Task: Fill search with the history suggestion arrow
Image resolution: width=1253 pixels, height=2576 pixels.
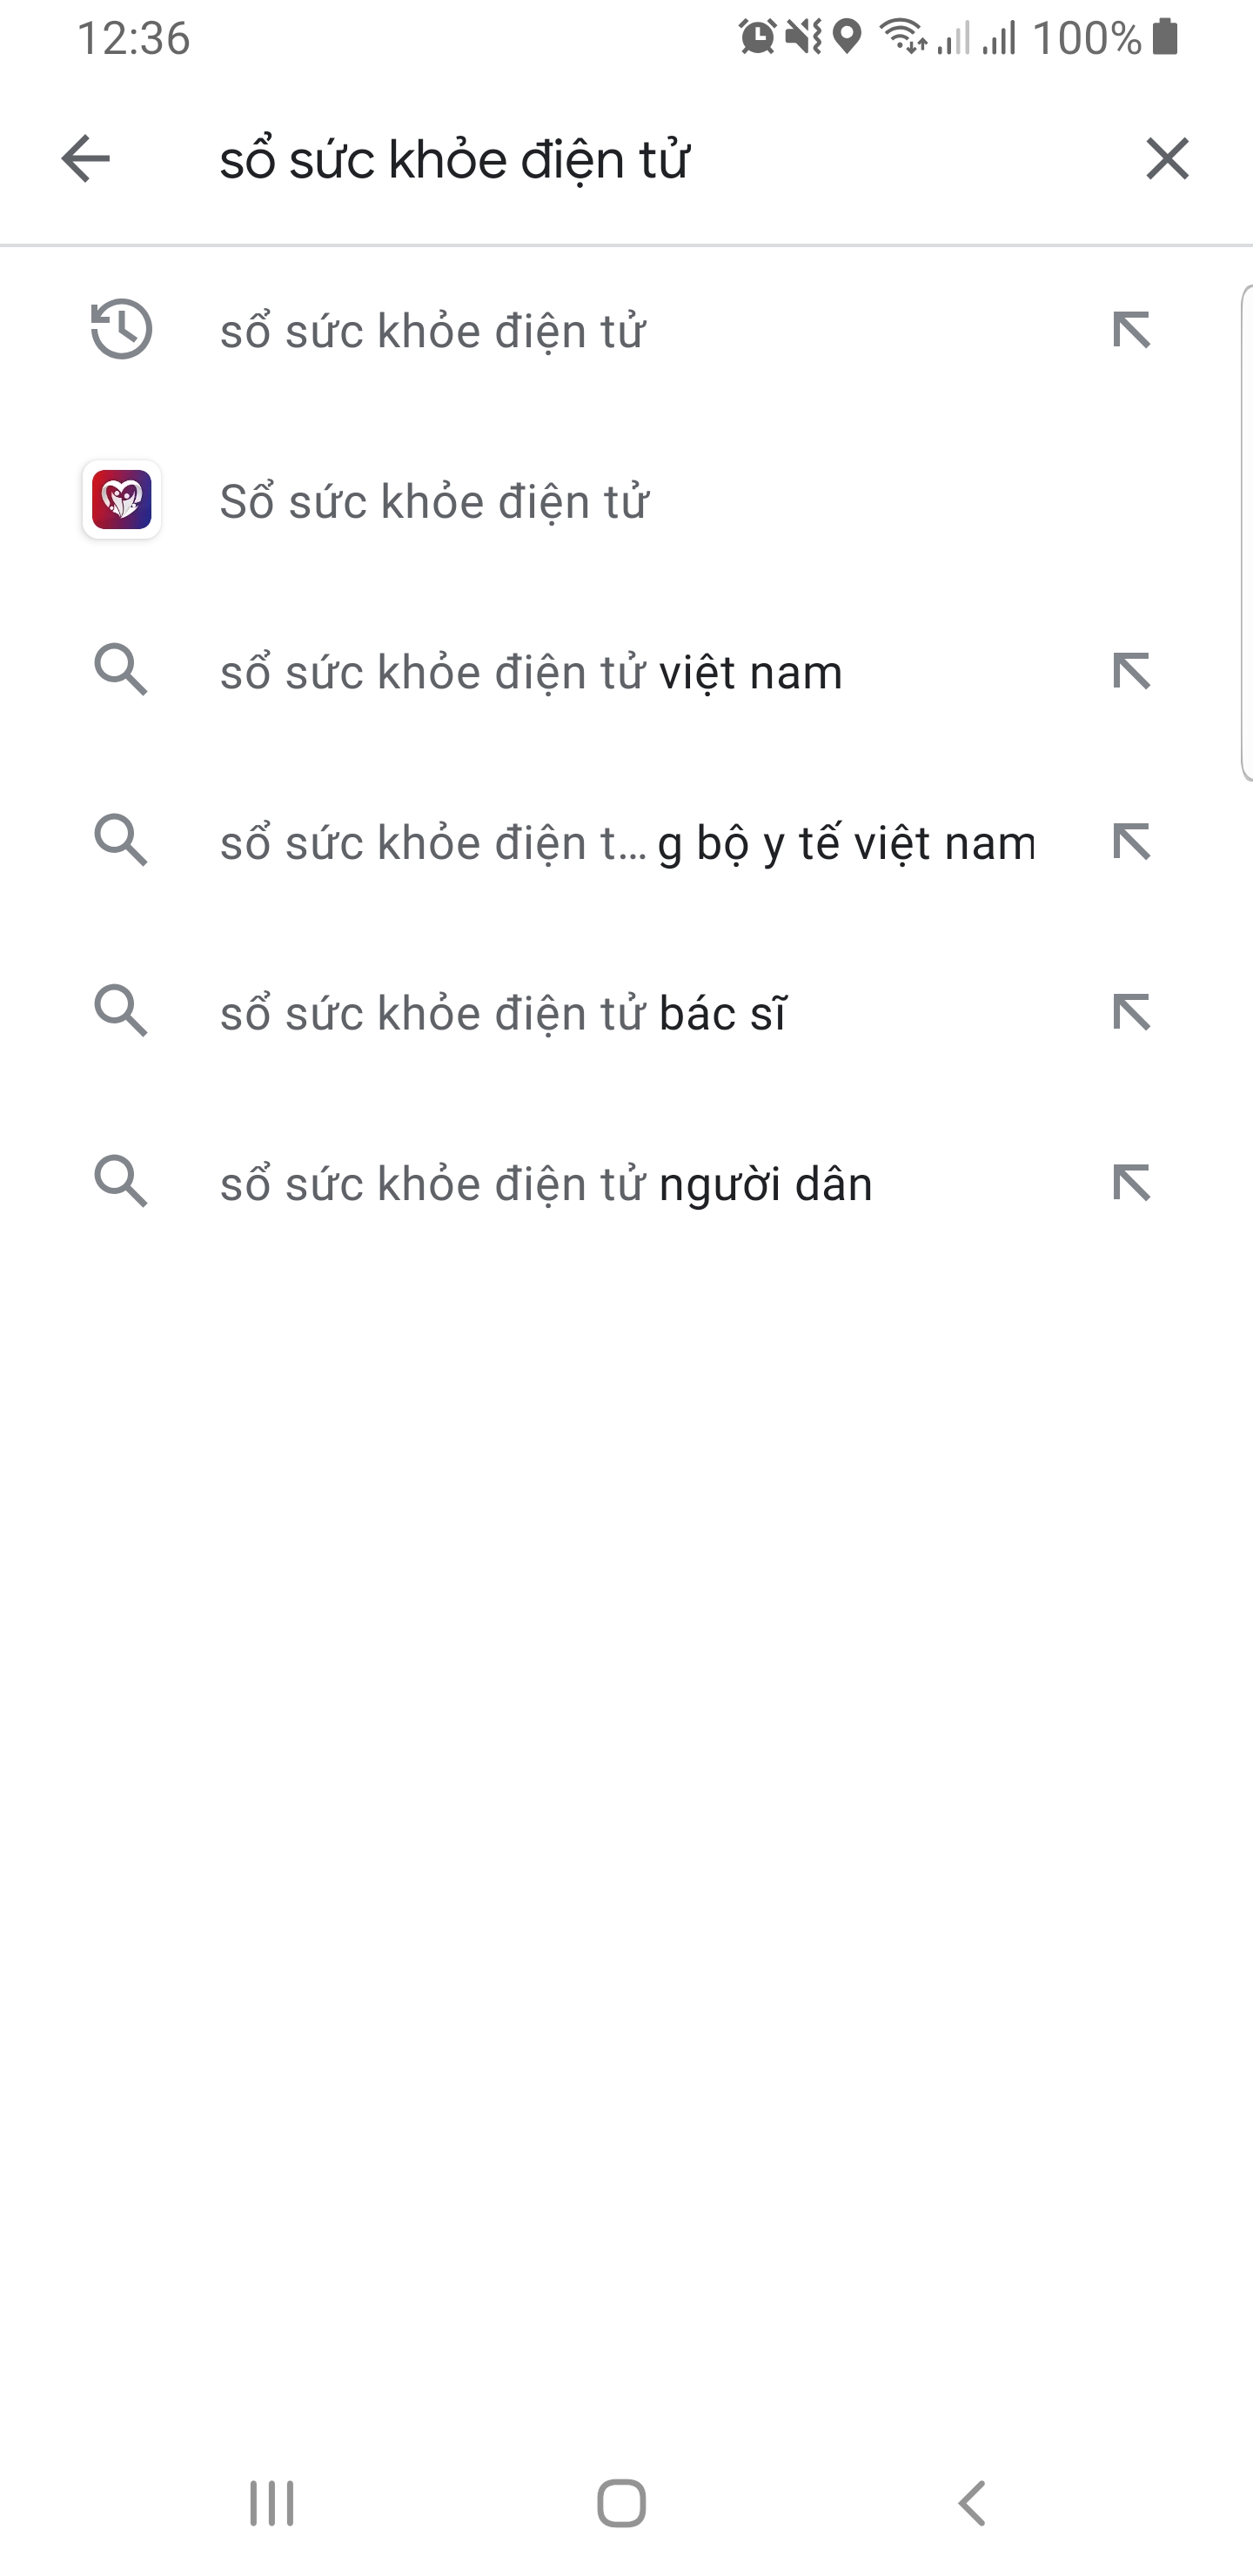Action: (x=1131, y=330)
